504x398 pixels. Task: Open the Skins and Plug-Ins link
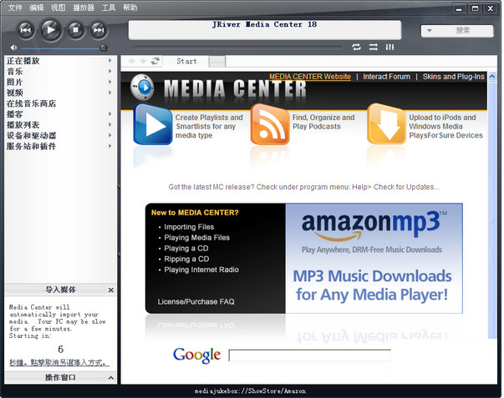454,77
